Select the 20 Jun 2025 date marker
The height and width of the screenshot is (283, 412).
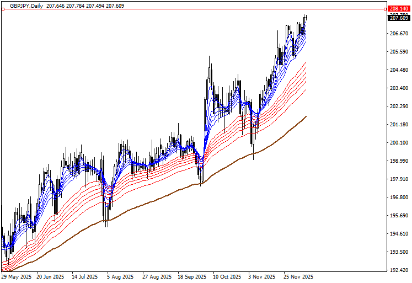click(x=51, y=276)
